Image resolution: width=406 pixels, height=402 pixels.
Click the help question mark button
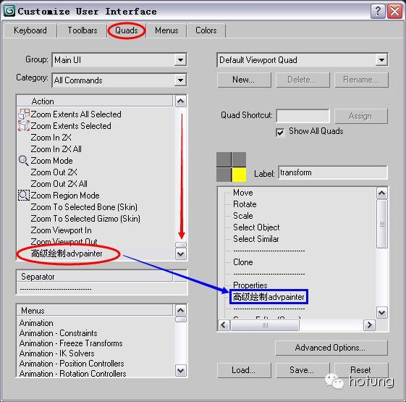(378, 11)
